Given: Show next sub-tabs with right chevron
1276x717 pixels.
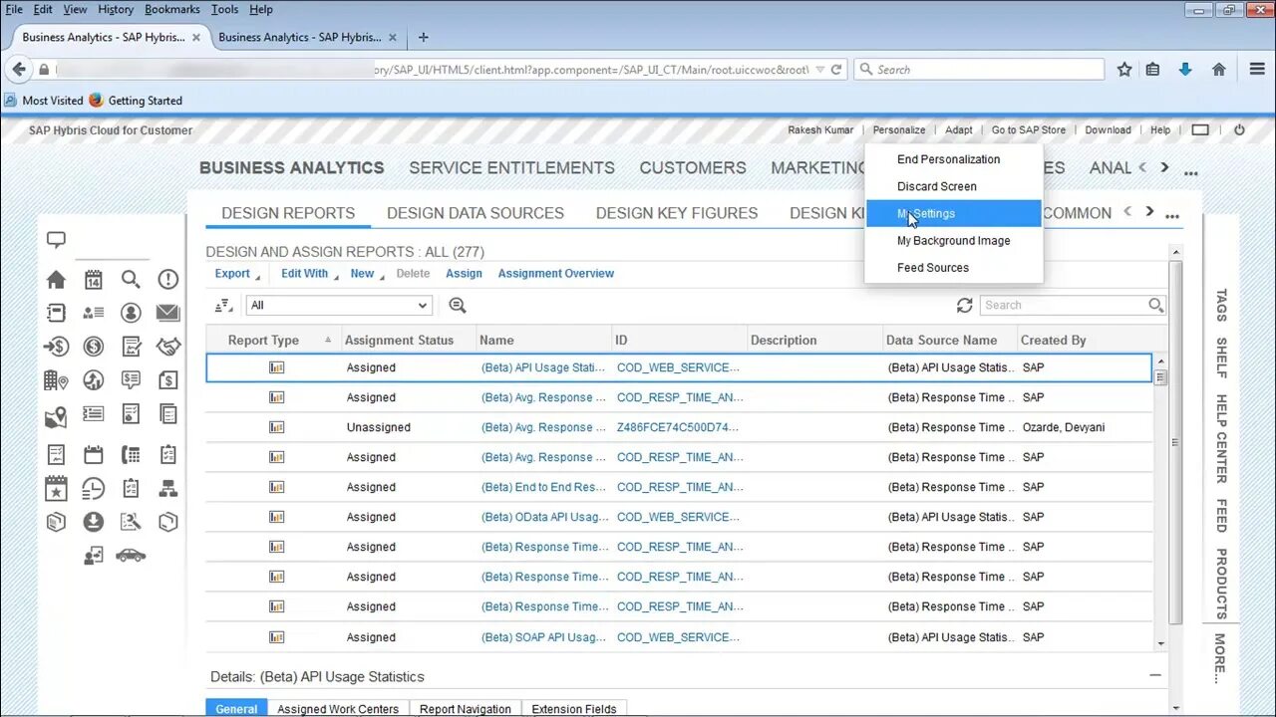Looking at the screenshot, I should (1149, 211).
